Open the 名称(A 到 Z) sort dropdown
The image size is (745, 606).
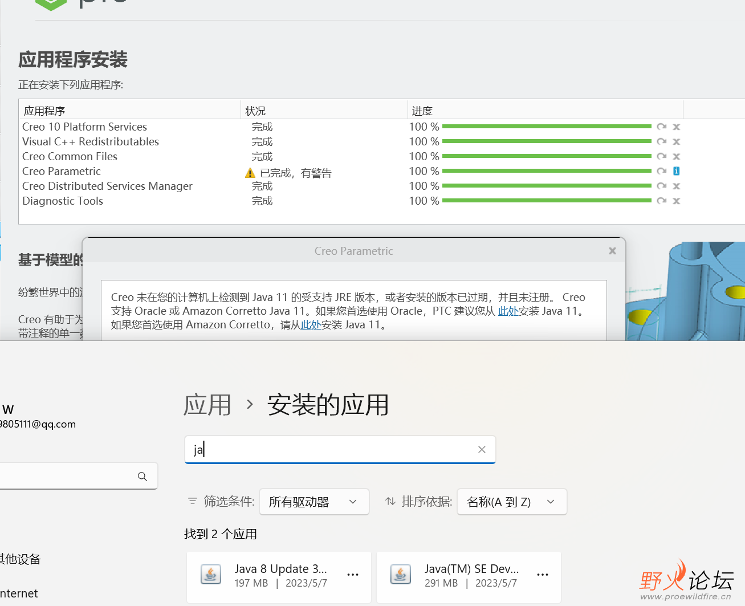tap(512, 502)
